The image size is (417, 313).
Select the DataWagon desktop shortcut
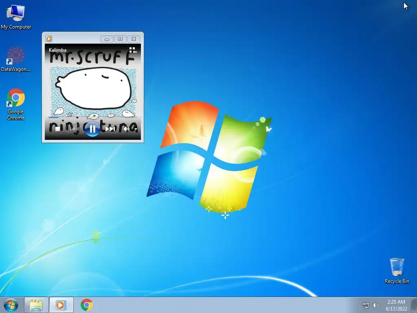(x=16, y=60)
